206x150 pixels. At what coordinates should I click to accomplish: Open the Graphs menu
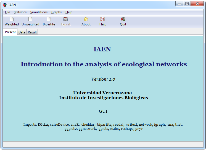[x=57, y=12]
